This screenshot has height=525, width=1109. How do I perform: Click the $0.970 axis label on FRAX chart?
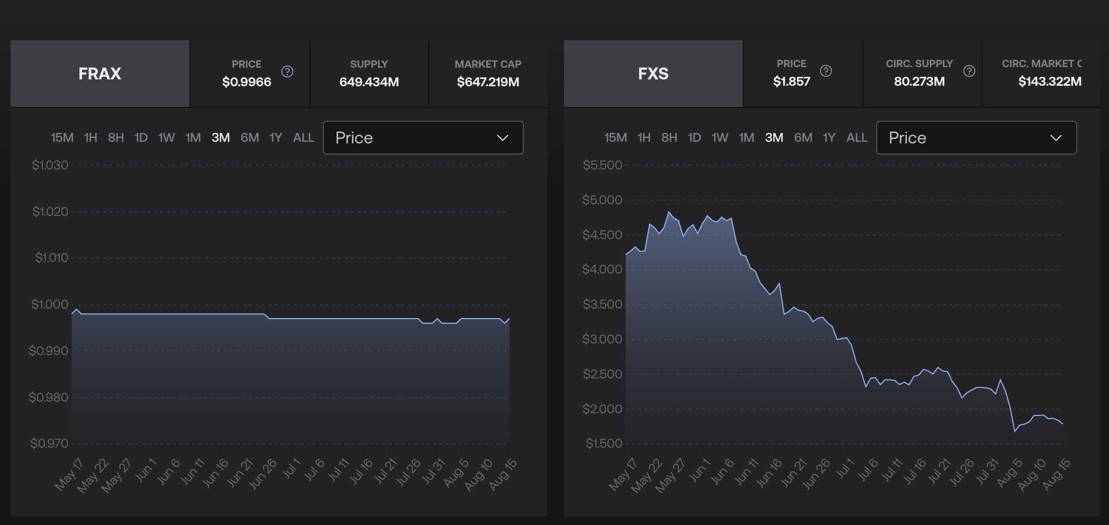click(49, 443)
